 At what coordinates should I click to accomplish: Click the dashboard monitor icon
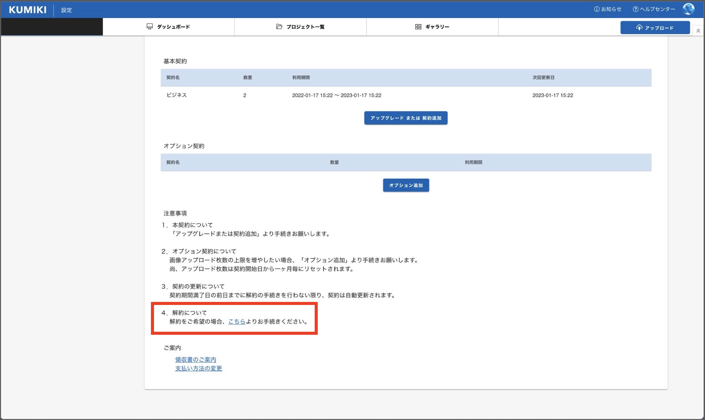point(149,26)
